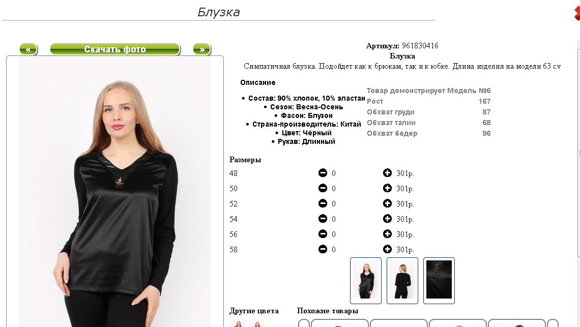Select back view blouse thumbnail
This screenshot has width=580, height=327.
tap(402, 280)
